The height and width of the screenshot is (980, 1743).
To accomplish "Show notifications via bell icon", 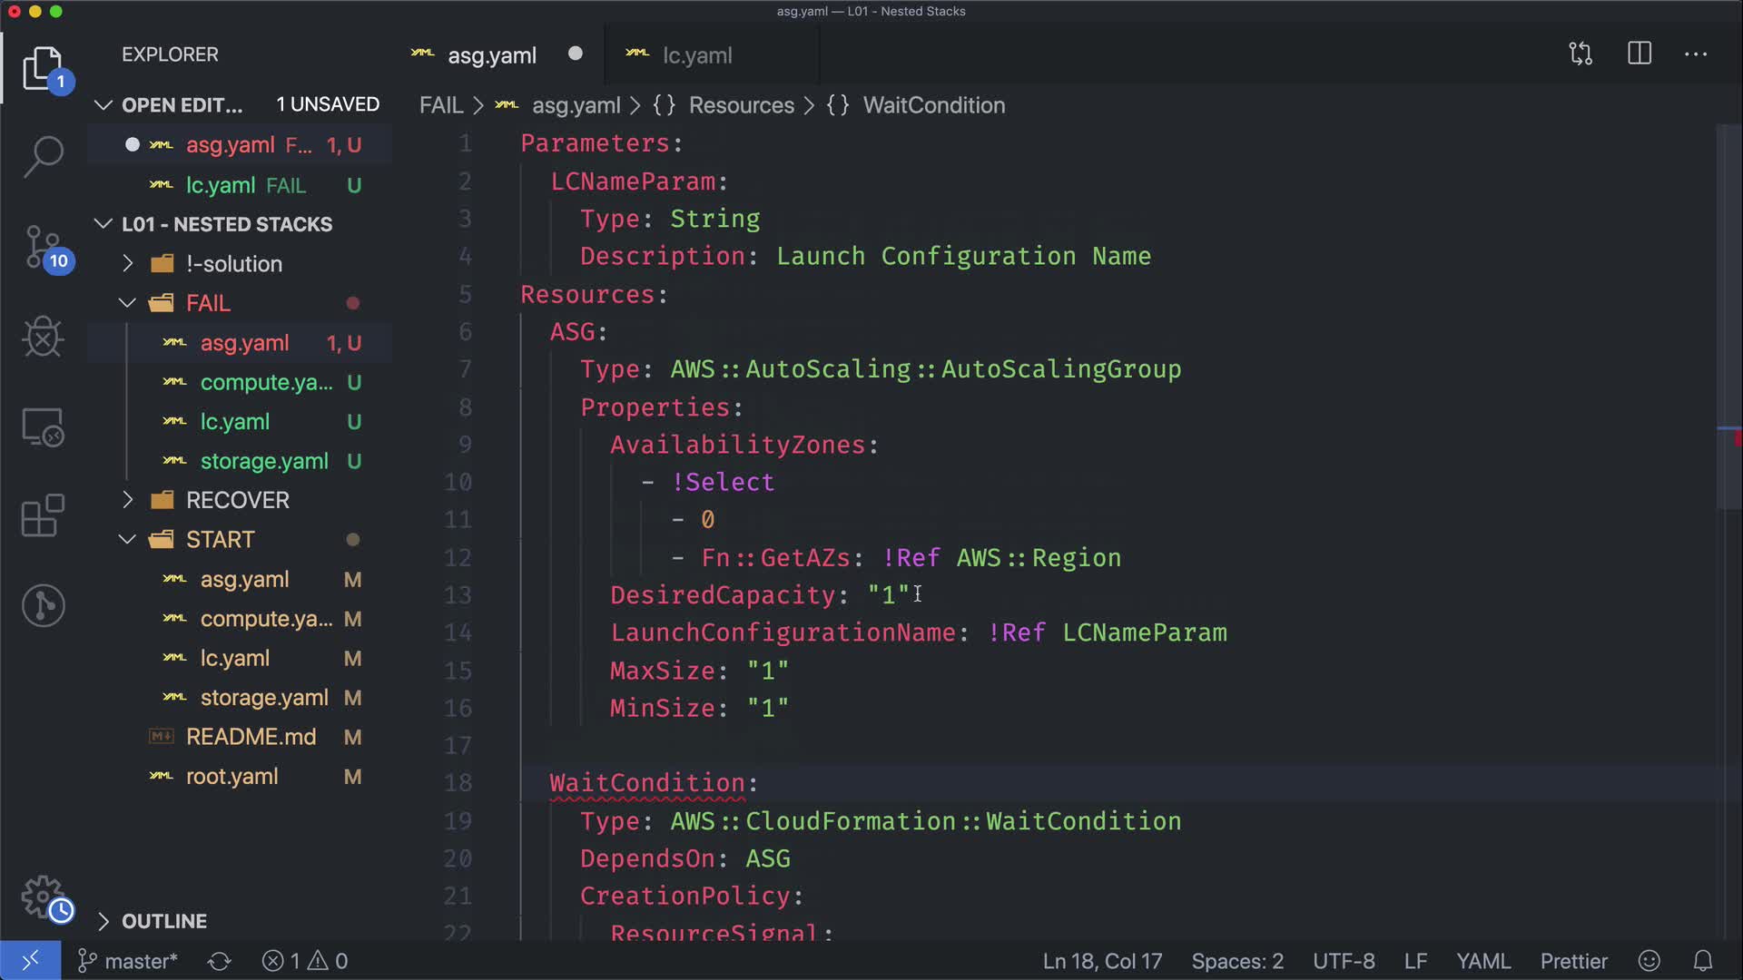I will pyautogui.click(x=1703, y=961).
